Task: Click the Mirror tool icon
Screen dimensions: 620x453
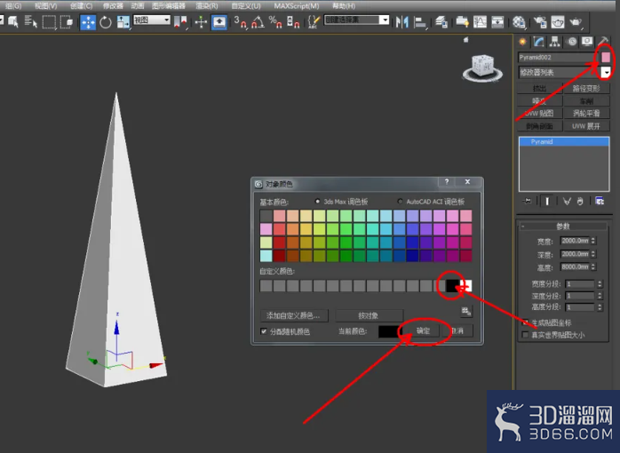Action: (x=402, y=21)
